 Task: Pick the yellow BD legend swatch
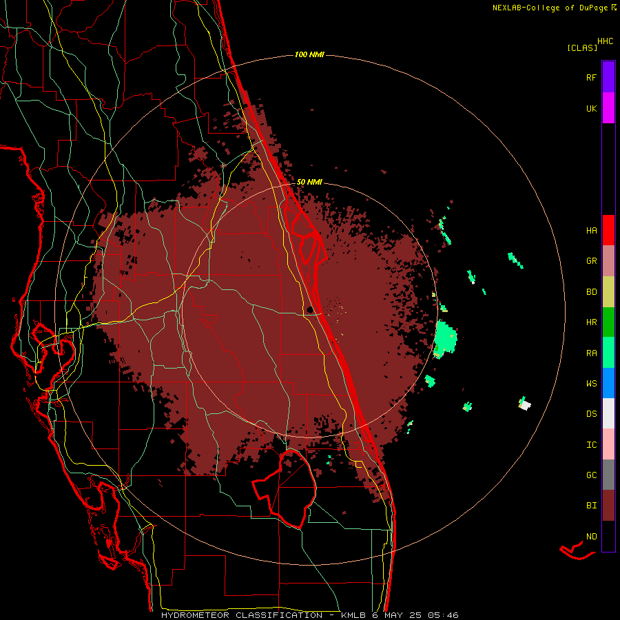pos(608,292)
